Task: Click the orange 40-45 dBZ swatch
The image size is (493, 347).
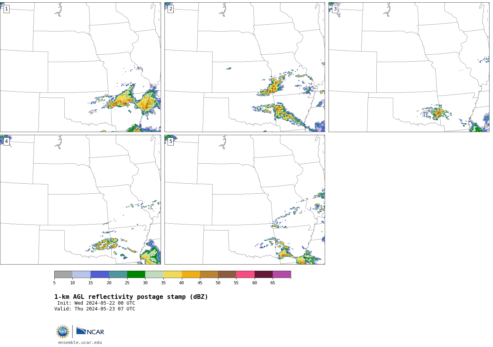Action: (x=191, y=274)
